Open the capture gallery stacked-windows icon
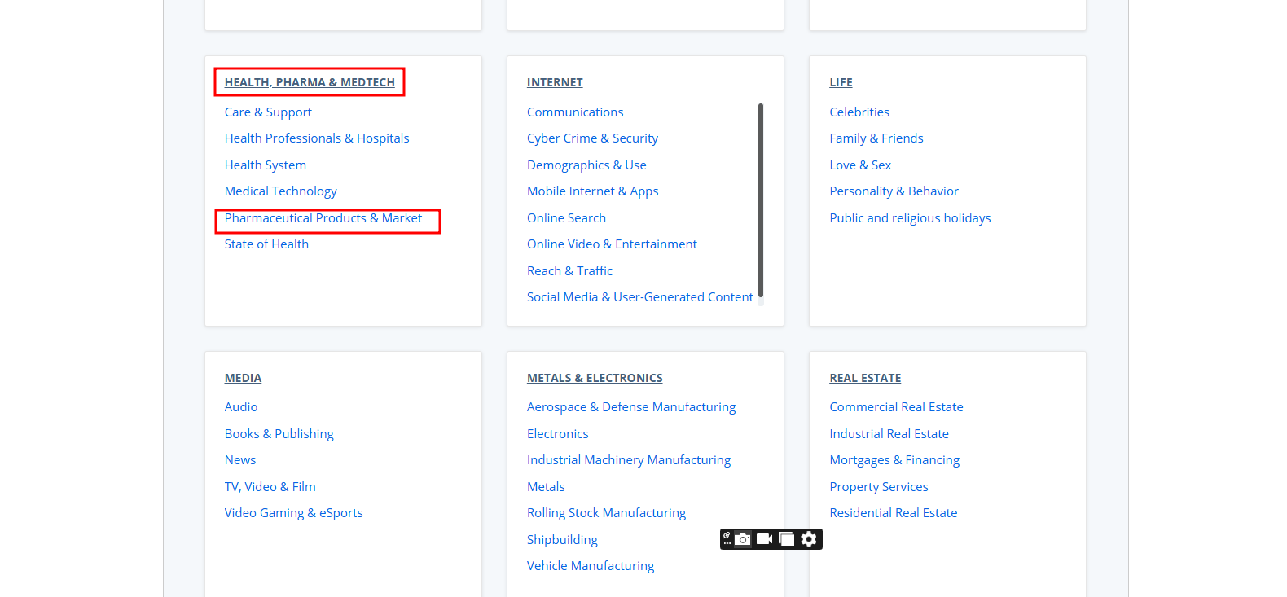The image size is (1287, 597). click(786, 539)
